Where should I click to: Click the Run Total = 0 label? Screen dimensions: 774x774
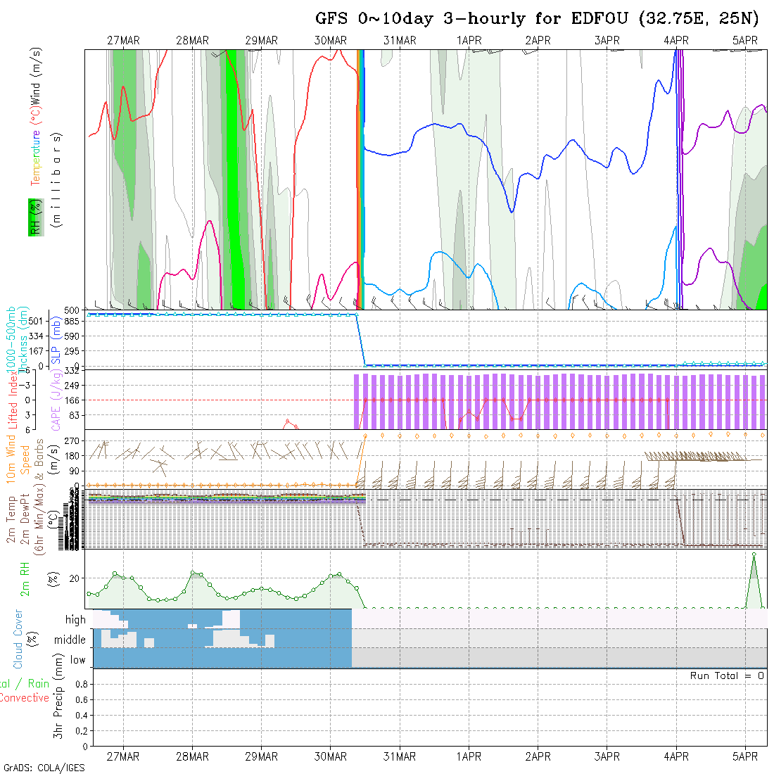[x=727, y=675]
